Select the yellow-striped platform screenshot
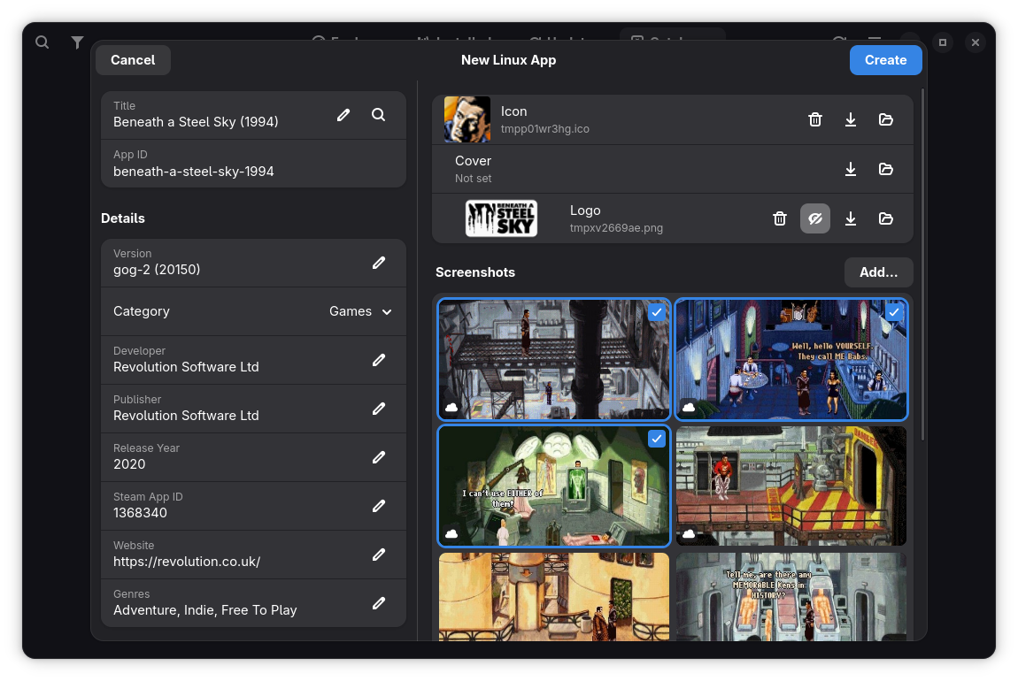Image resolution: width=1018 pixels, height=681 pixels. pyautogui.click(x=790, y=486)
